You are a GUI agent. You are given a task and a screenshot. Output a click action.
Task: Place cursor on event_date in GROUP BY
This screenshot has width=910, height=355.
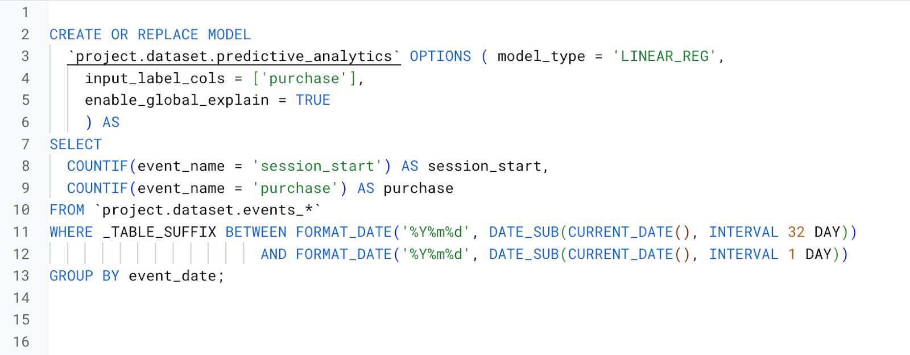point(172,276)
